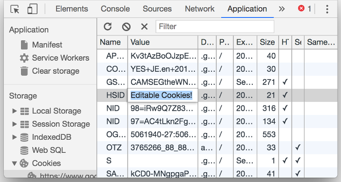Click into the Filter text field
This screenshot has width=341, height=182.
coord(215,26)
